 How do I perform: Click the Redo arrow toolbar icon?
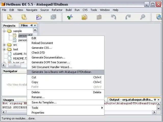128,17
